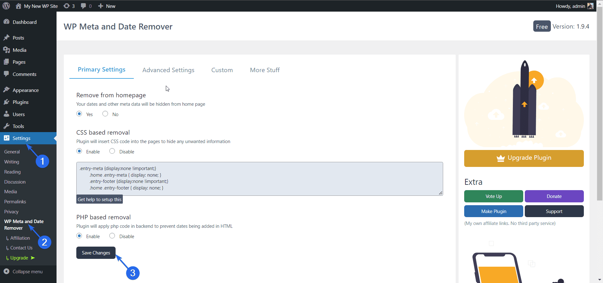Click the blue Make Plugin button
The image size is (603, 283).
coord(494,211)
